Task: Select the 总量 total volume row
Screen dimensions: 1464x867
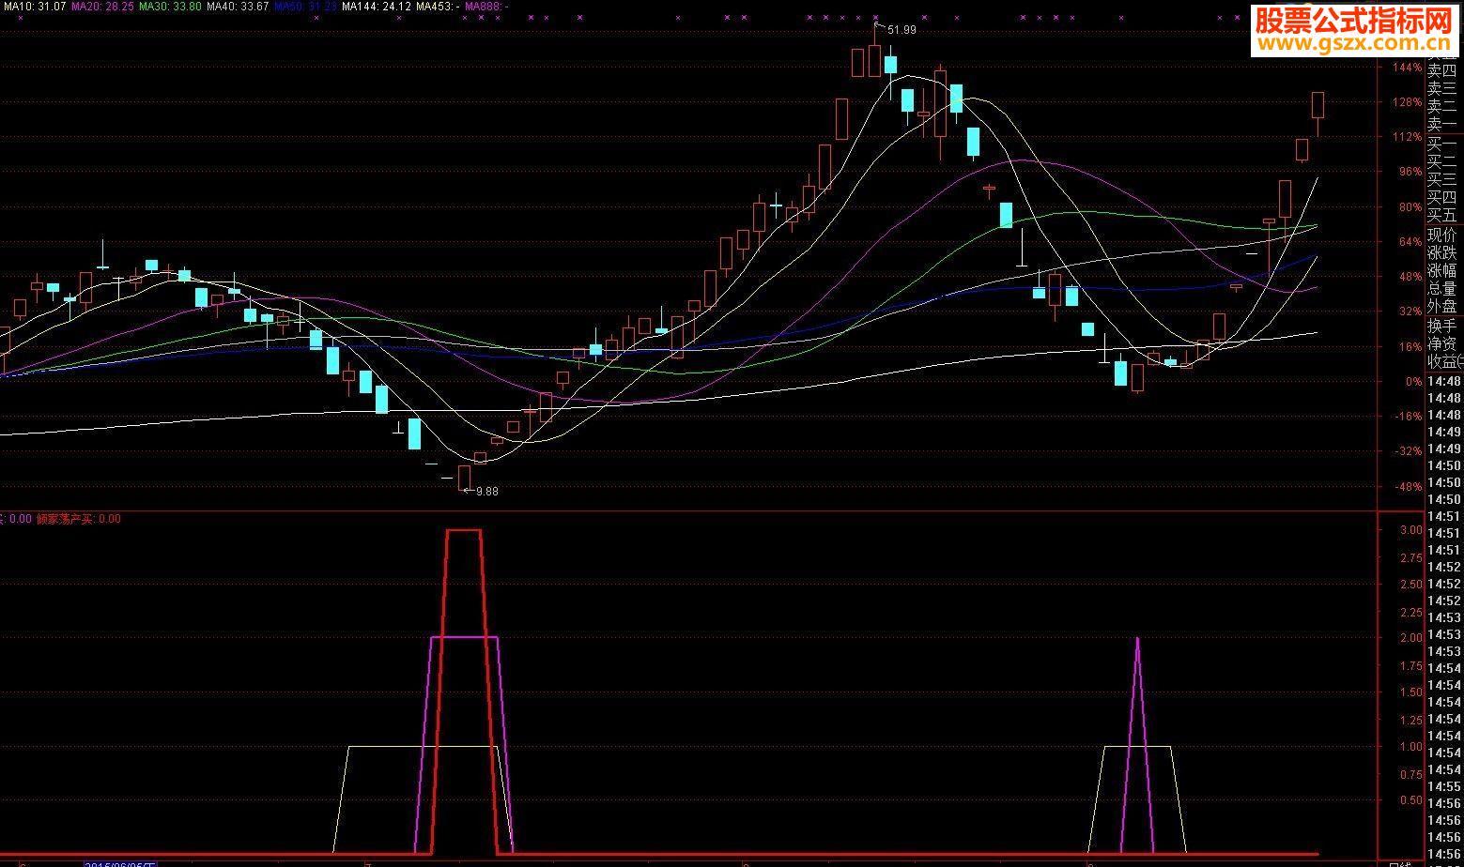Action: [1441, 289]
